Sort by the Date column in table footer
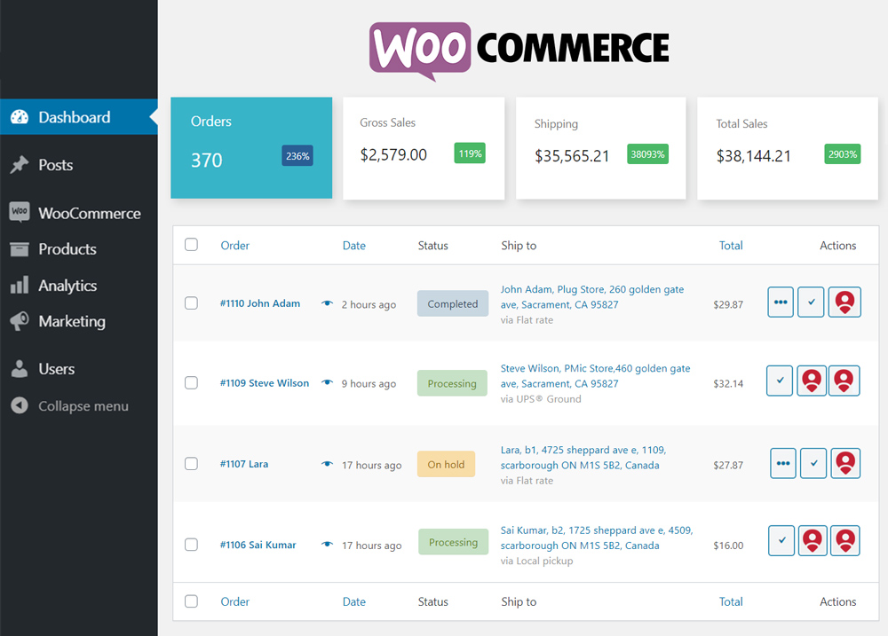The height and width of the screenshot is (636, 888). click(354, 602)
